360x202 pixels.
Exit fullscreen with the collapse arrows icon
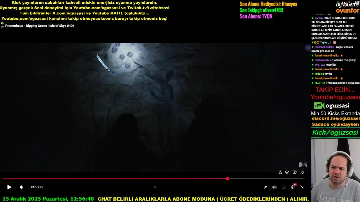[302, 187]
